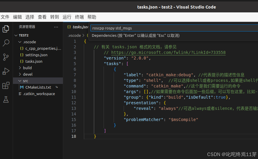Open settings.json in explorer
The width and height of the screenshot is (258, 159).
click(x=36, y=55)
